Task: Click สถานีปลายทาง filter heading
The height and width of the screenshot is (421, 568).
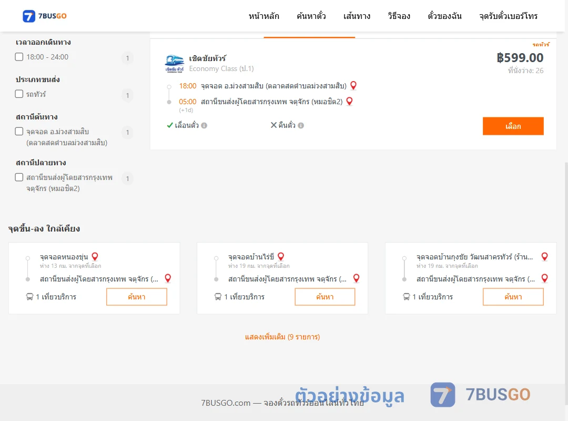Action: click(x=41, y=163)
